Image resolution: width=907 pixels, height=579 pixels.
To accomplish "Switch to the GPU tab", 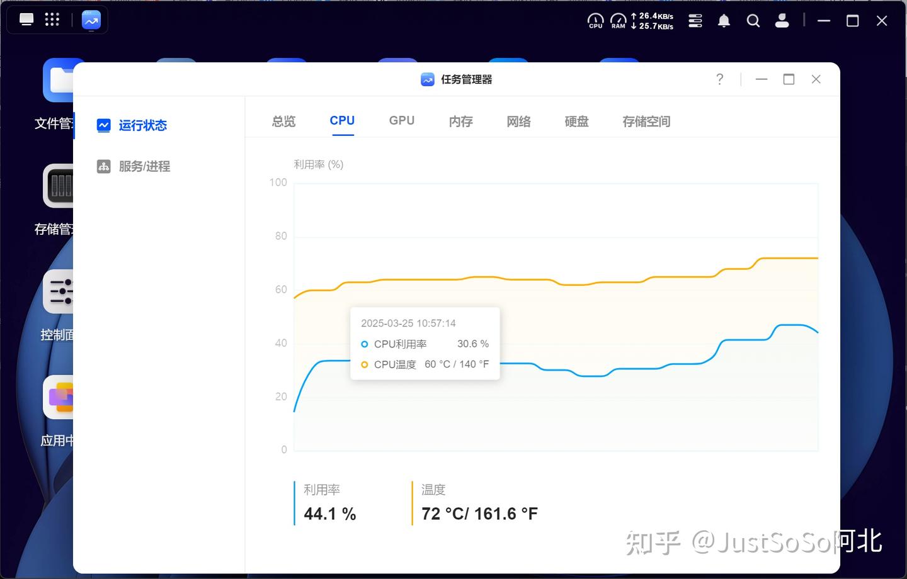I will pos(401,120).
